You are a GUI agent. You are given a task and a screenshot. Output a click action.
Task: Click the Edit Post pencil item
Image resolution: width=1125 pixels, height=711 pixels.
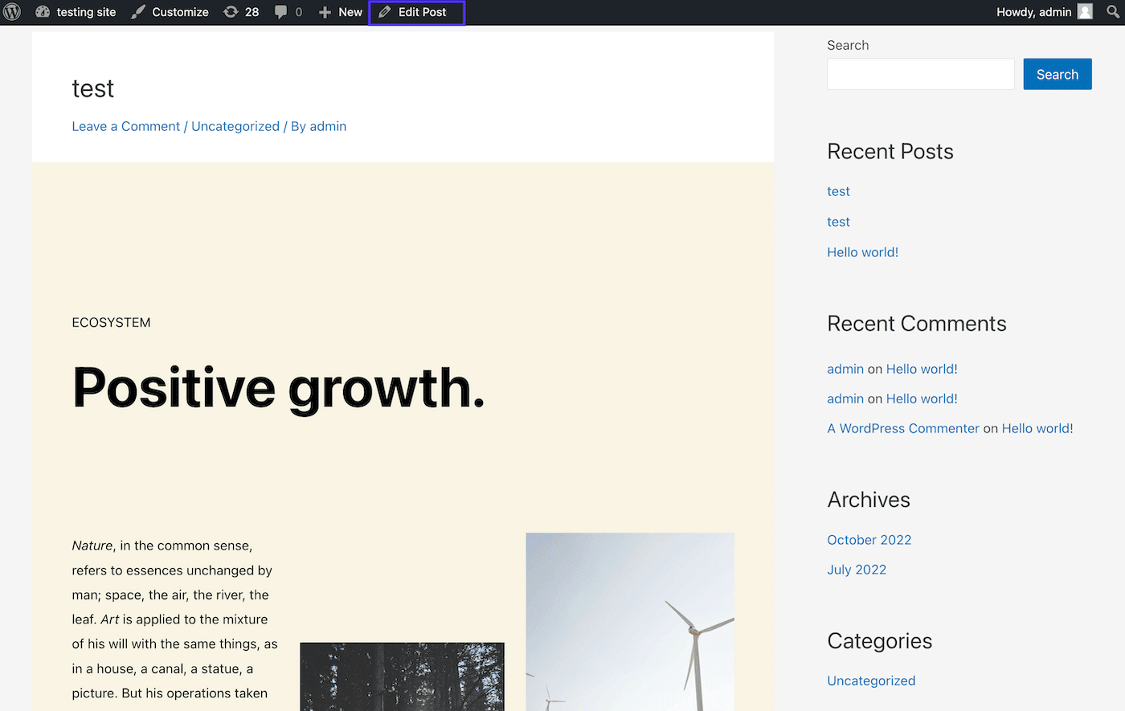(x=416, y=12)
